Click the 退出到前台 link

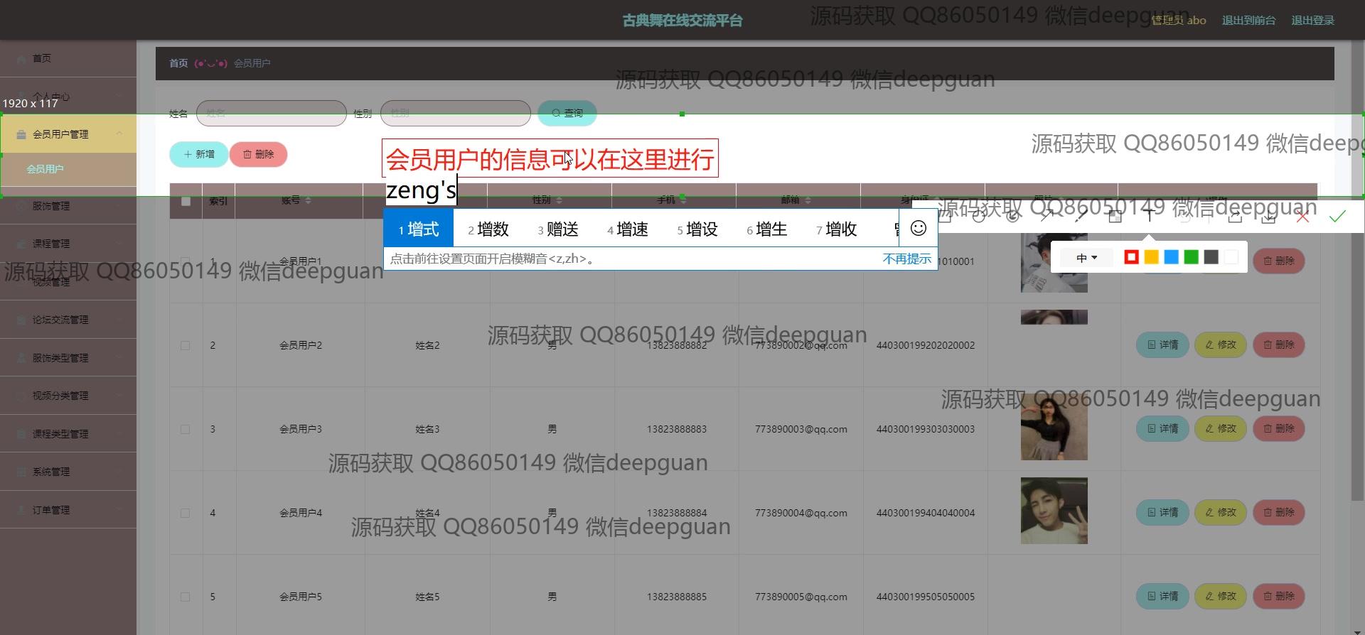tap(1248, 21)
